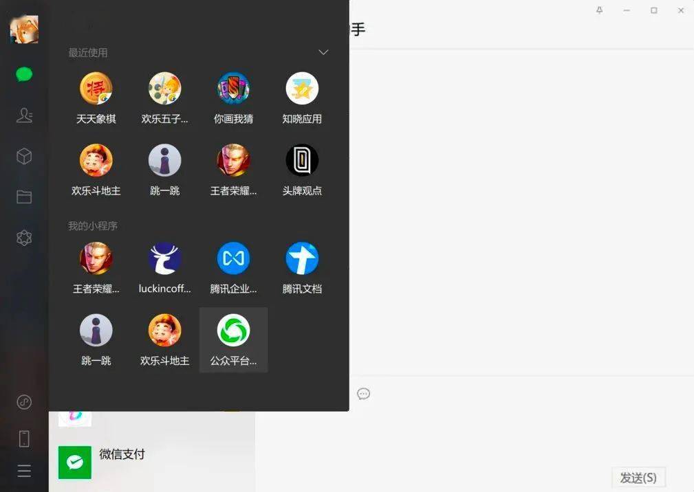The height and width of the screenshot is (492, 694).
Task: Open the favorites cube icon in sidebar
Action: [x=24, y=156]
